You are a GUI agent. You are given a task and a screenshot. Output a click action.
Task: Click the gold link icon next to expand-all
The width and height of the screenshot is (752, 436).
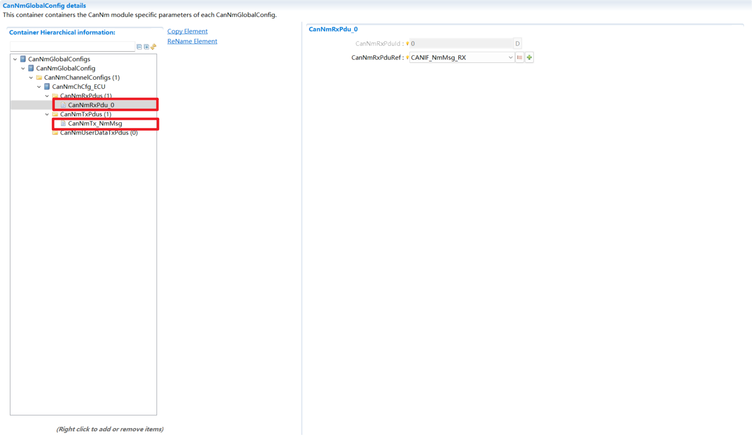pos(153,46)
